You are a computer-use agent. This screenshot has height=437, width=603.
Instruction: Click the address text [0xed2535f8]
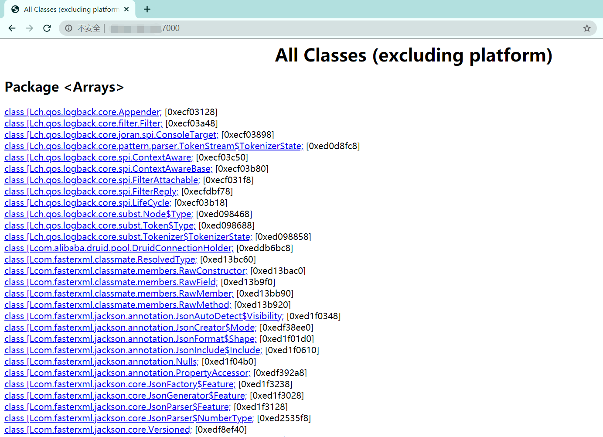[x=284, y=418]
